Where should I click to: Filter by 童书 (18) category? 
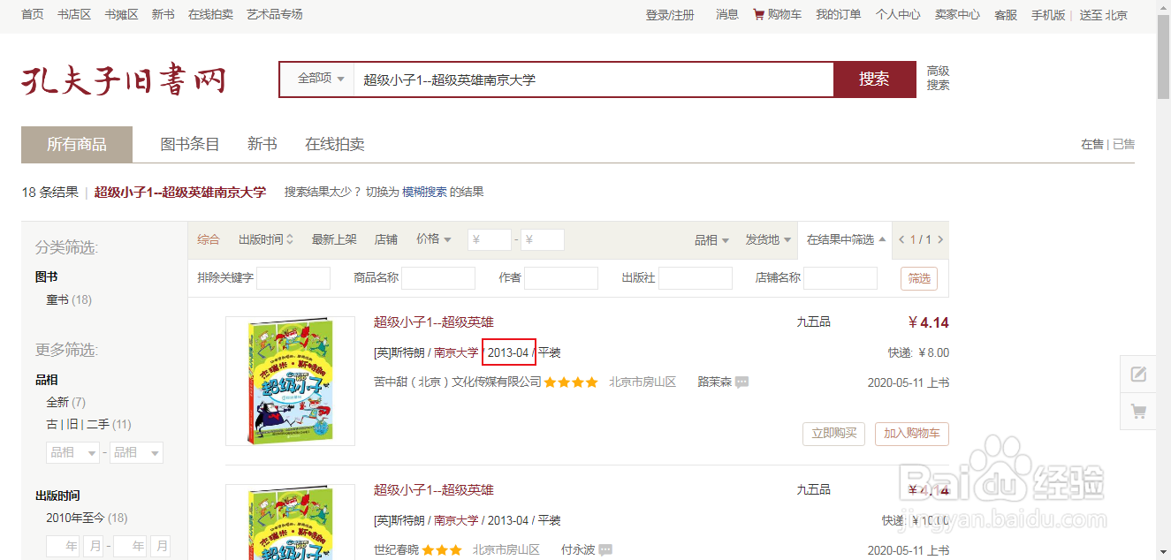pyautogui.click(x=69, y=300)
